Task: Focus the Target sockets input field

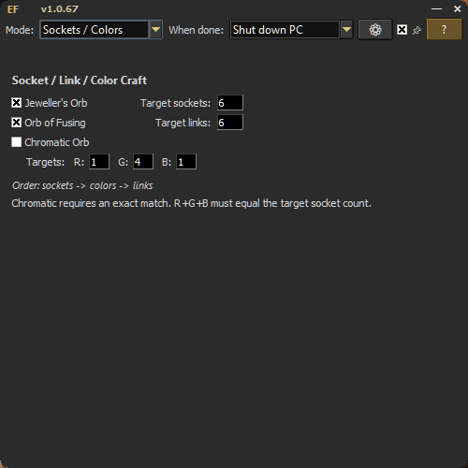Action: tap(230, 103)
